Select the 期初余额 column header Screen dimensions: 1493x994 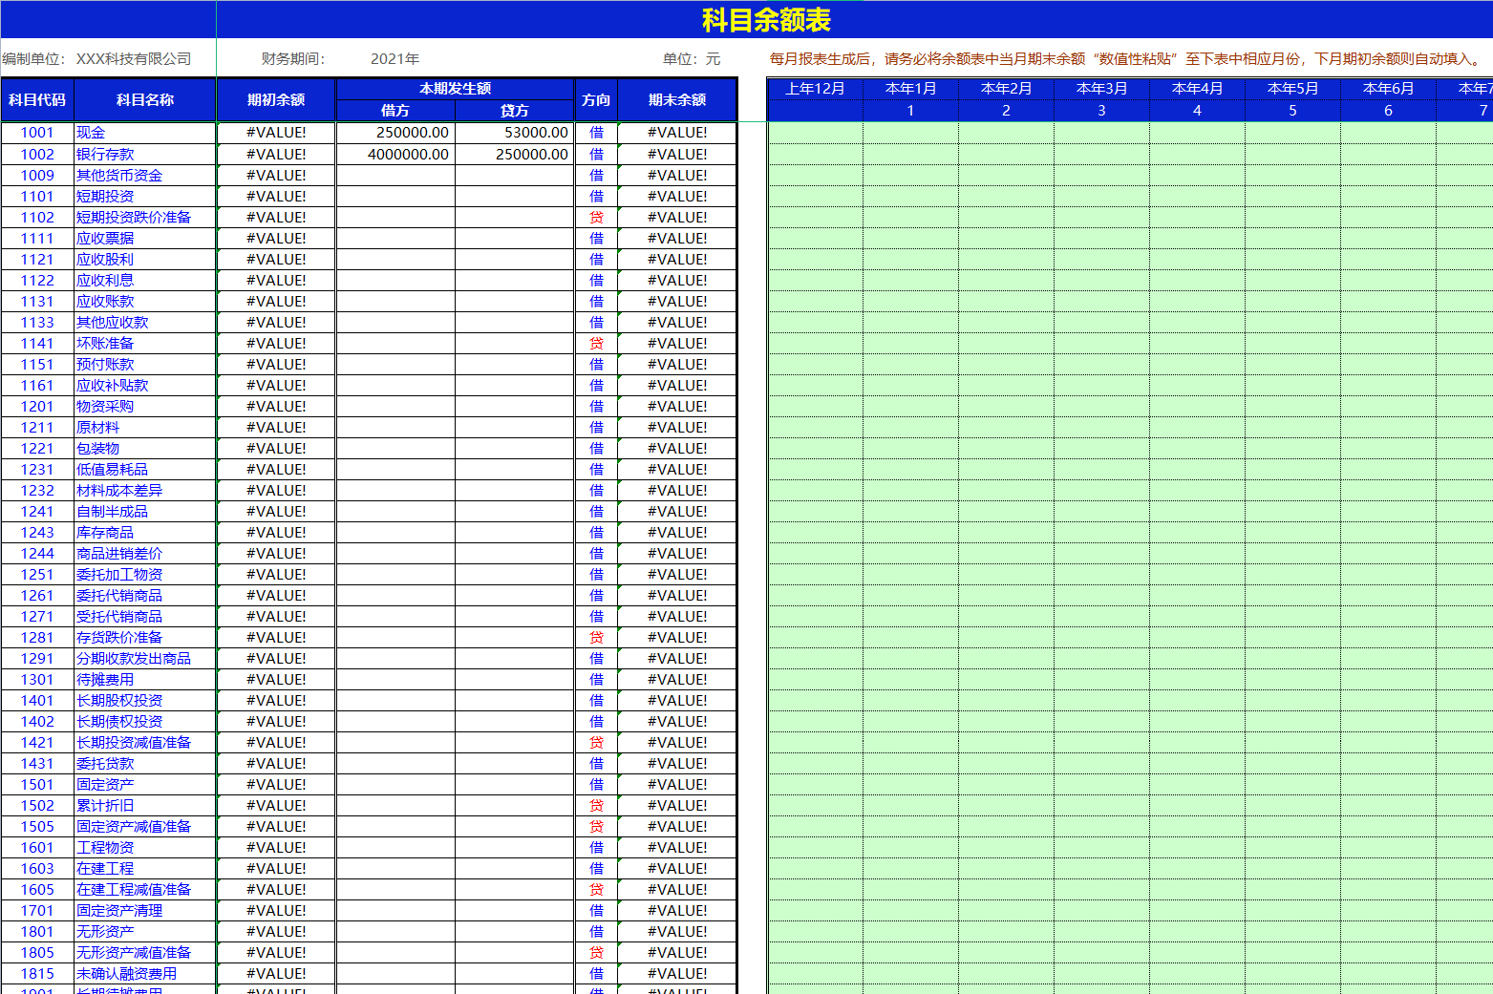pyautogui.click(x=276, y=99)
